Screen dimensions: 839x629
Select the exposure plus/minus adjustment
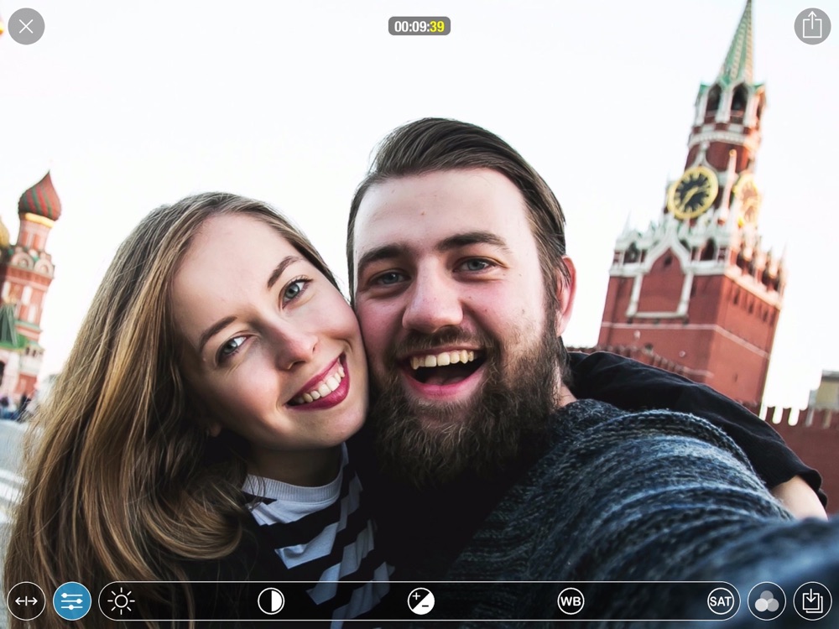coord(421,601)
